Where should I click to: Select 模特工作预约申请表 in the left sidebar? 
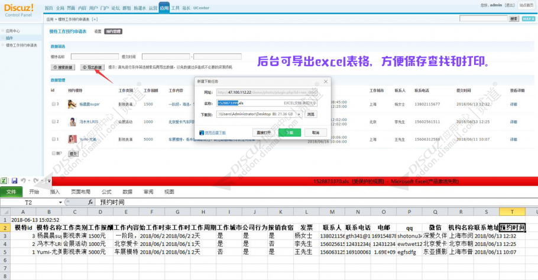(21, 45)
